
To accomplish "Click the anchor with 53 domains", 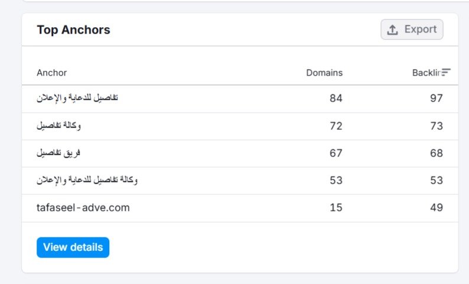I will point(87,180).
